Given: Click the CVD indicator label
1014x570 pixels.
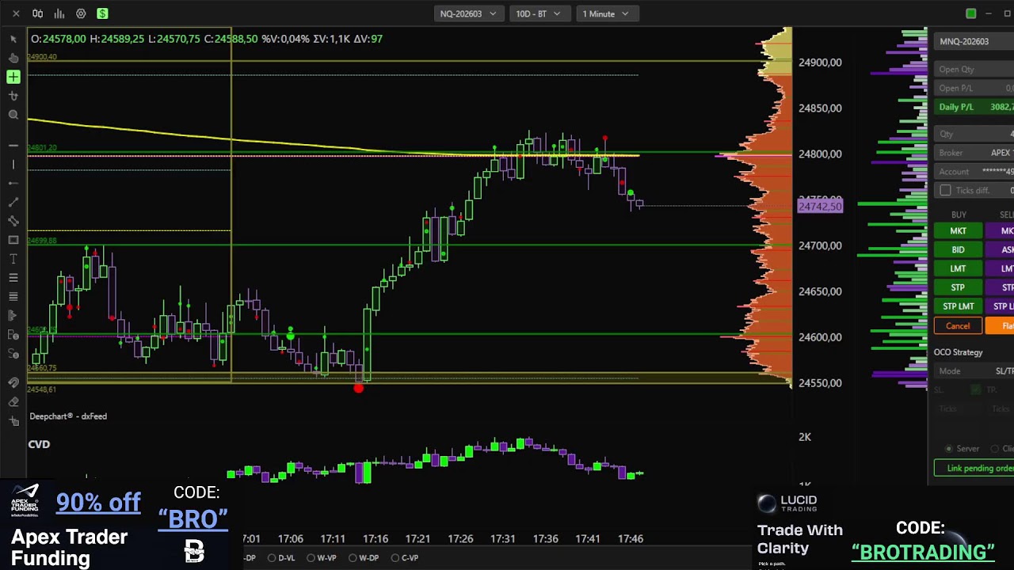Looking at the screenshot, I should [x=39, y=445].
